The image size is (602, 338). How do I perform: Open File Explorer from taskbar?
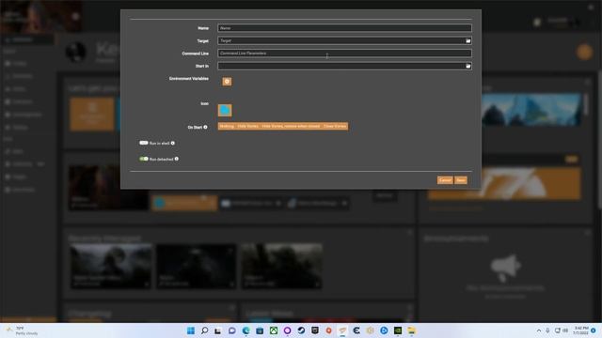(412, 330)
